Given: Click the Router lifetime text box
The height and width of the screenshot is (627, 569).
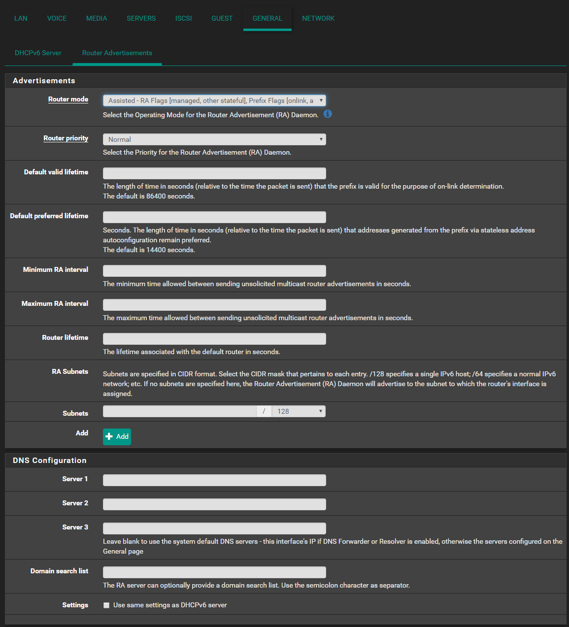Looking at the screenshot, I should tap(214, 339).
